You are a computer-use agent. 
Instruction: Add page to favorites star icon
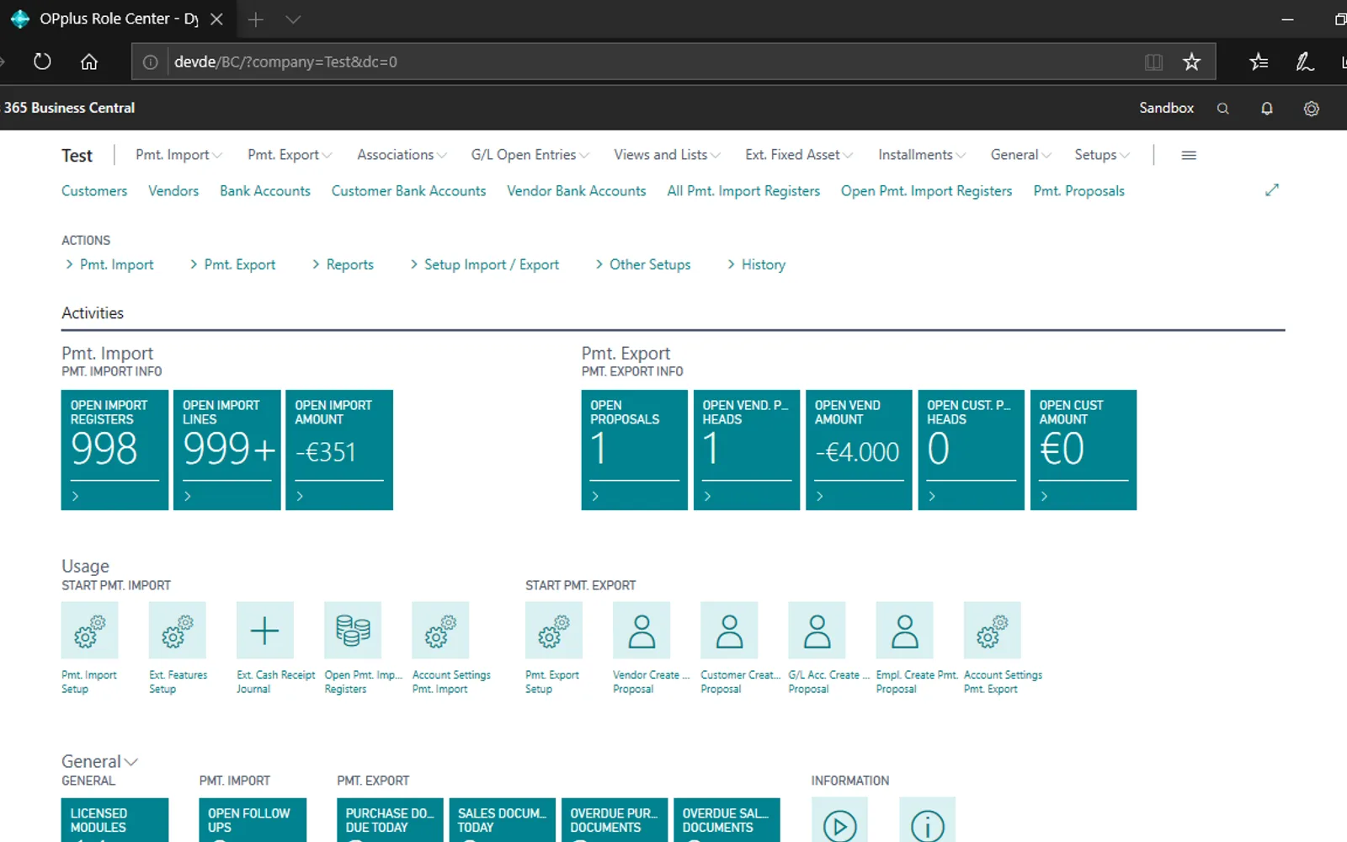1191,61
